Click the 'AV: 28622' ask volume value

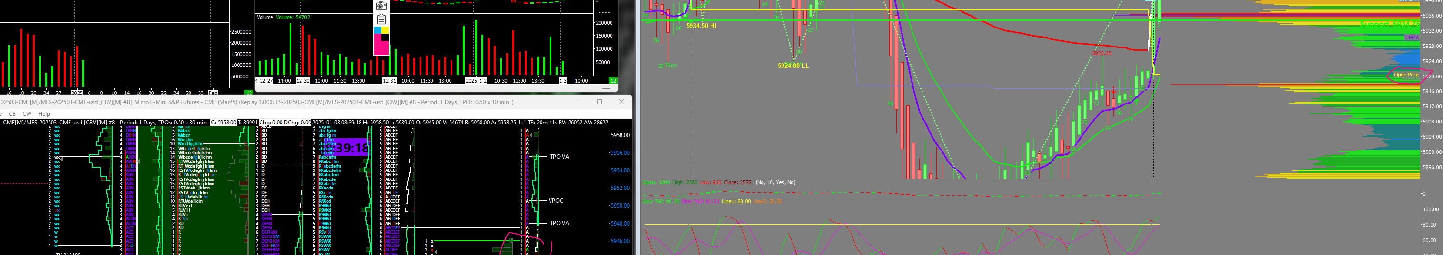[x=597, y=122]
